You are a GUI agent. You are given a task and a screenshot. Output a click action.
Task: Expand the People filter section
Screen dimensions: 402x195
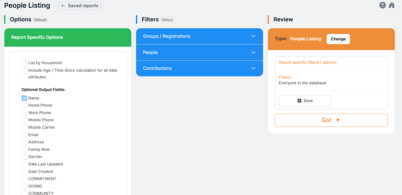[199, 52]
